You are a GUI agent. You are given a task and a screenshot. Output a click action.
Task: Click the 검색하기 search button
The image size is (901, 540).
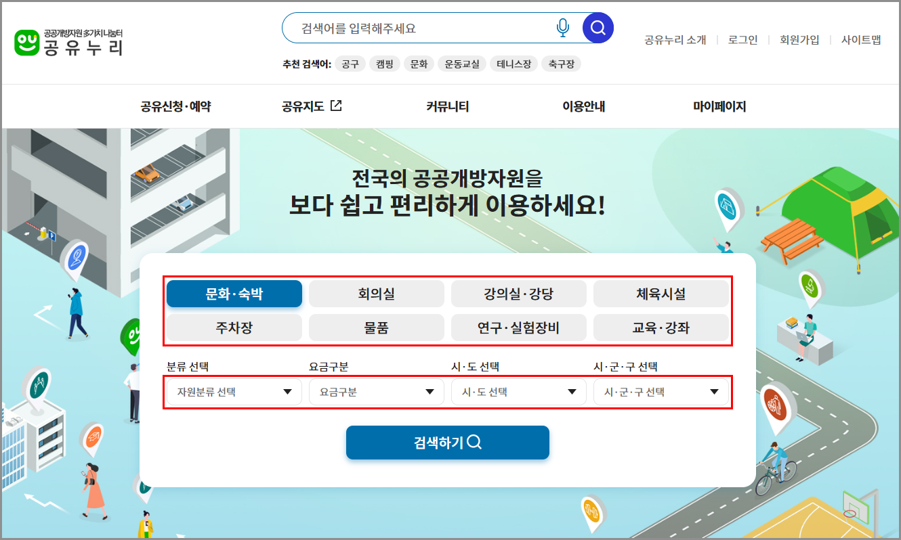click(447, 443)
